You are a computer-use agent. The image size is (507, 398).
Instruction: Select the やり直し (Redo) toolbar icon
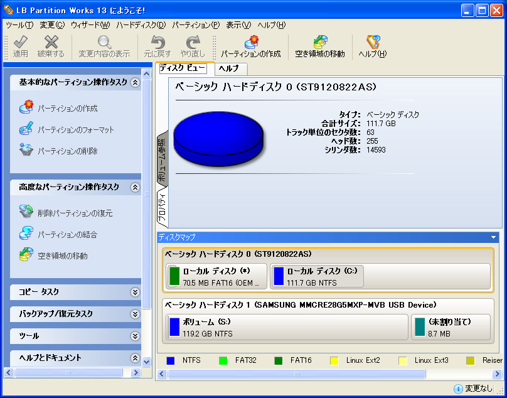(192, 44)
